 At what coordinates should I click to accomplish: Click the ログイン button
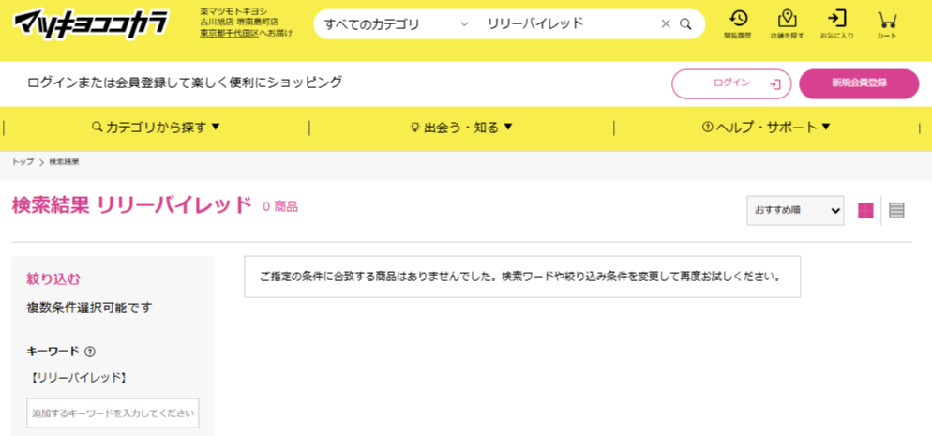pyautogui.click(x=731, y=83)
